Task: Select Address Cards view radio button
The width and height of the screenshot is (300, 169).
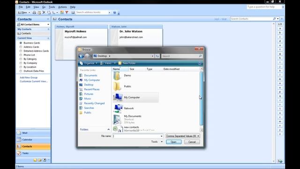Action: (21, 47)
